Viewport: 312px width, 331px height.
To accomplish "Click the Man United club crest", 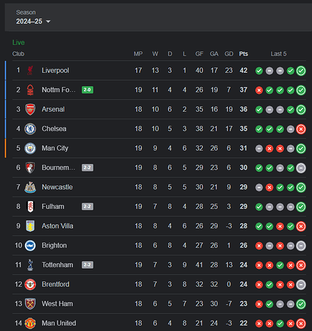I will point(30,323).
